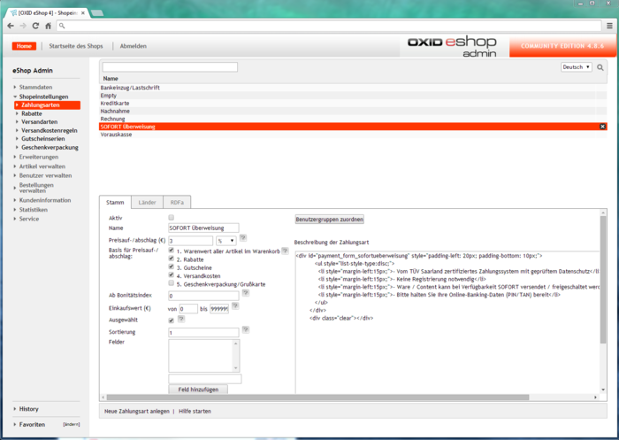Select Bankeinzug/Lastschrift in the list
This screenshot has width=619, height=440.
click(353, 88)
